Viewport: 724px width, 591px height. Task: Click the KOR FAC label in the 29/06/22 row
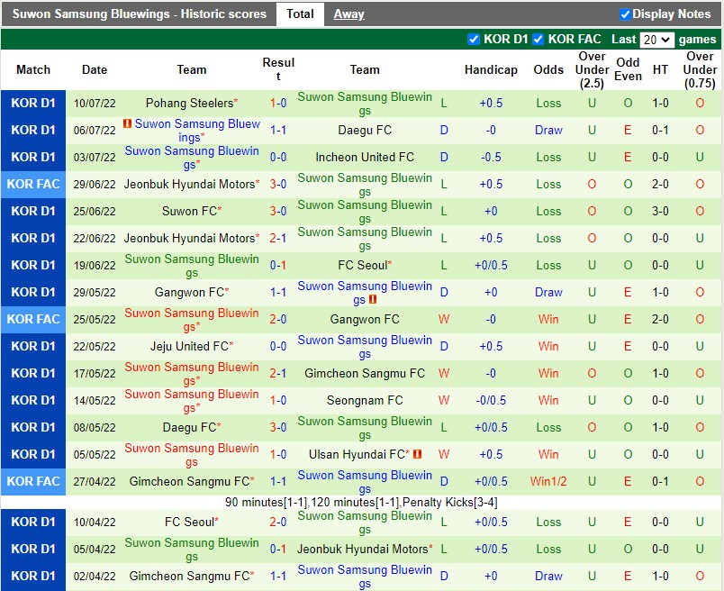tap(33, 184)
